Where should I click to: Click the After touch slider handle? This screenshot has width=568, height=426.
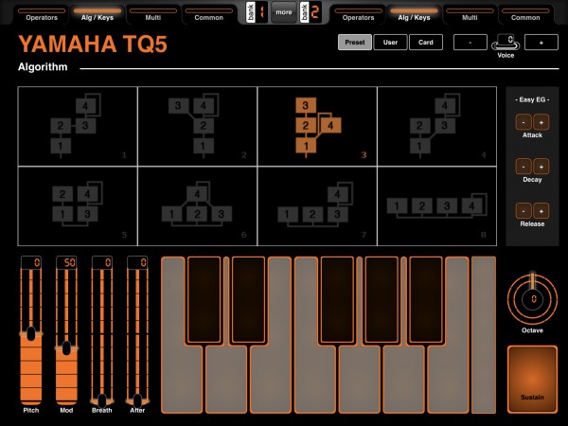[x=137, y=400]
